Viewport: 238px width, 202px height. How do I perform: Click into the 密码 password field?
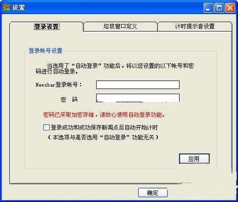click(x=138, y=98)
